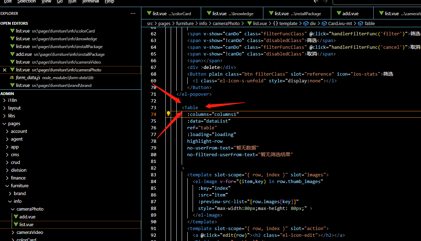Click the JS icon of form_data.js
Screen dimensions: 421x241
(x=12, y=78)
